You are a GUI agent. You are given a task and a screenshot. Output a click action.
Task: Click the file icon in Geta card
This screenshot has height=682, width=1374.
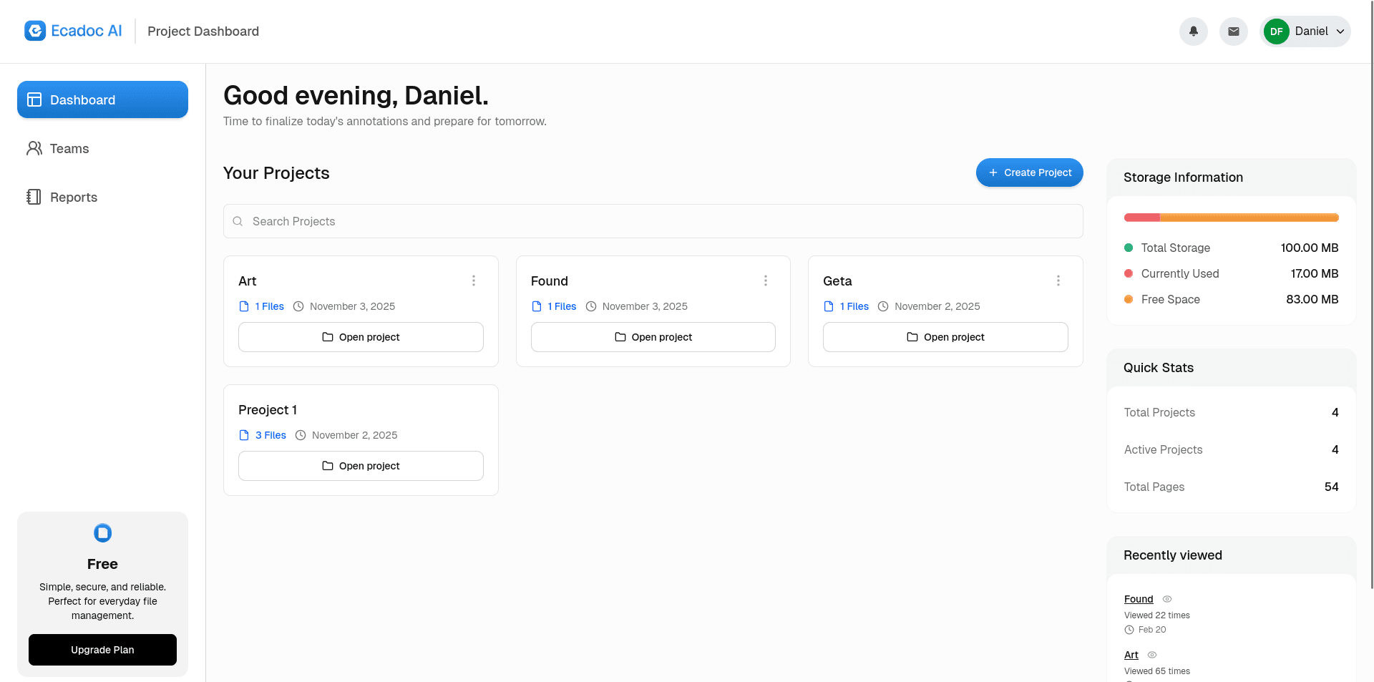[829, 306]
